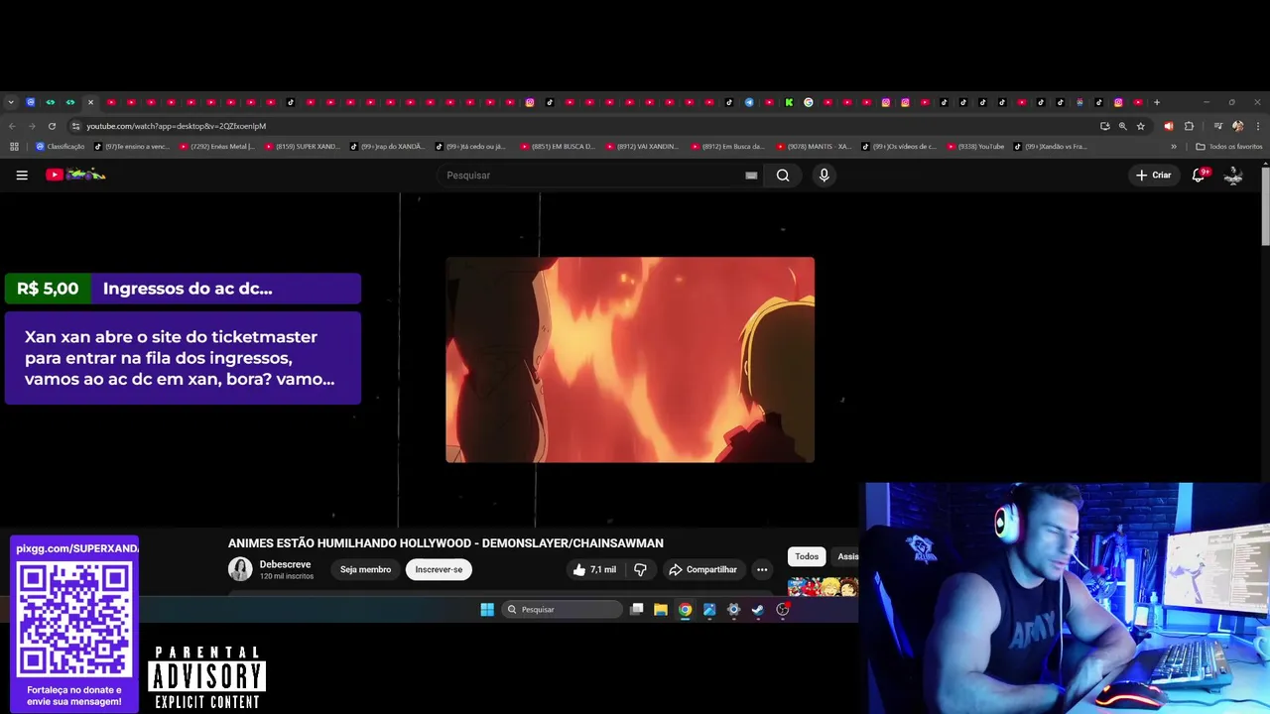Open the on-screen keyboard in search box
The image size is (1270, 714).
[x=751, y=176]
